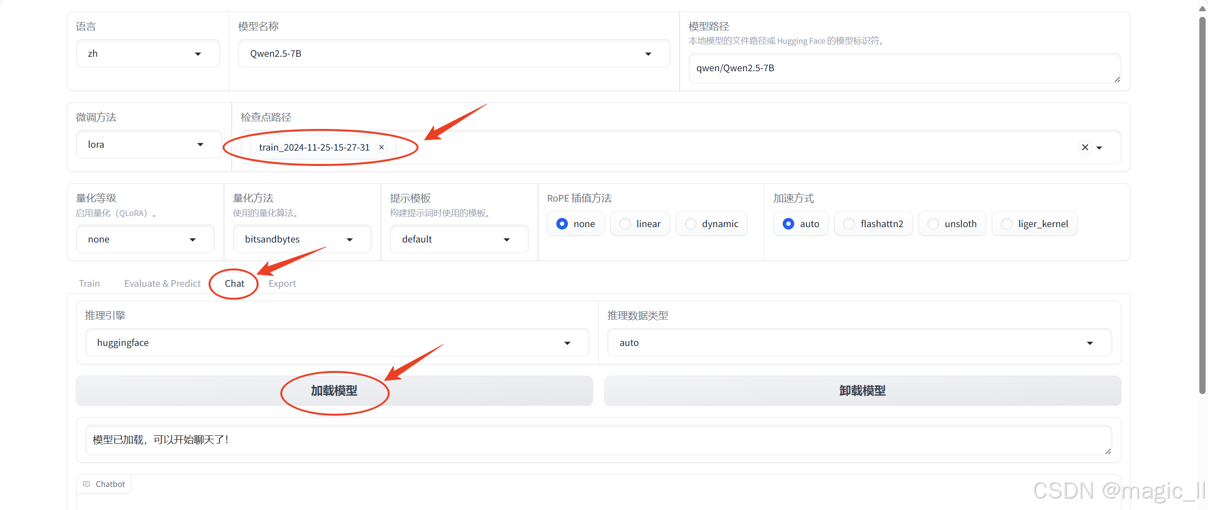Viewport: 1208px width, 510px height.
Task: Click the 卸载模型 unload model button
Action: pos(863,391)
